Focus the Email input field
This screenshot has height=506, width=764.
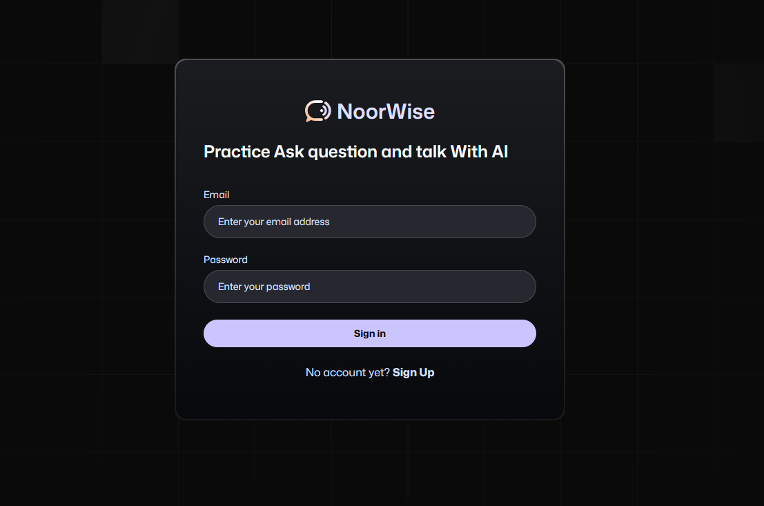tap(370, 222)
